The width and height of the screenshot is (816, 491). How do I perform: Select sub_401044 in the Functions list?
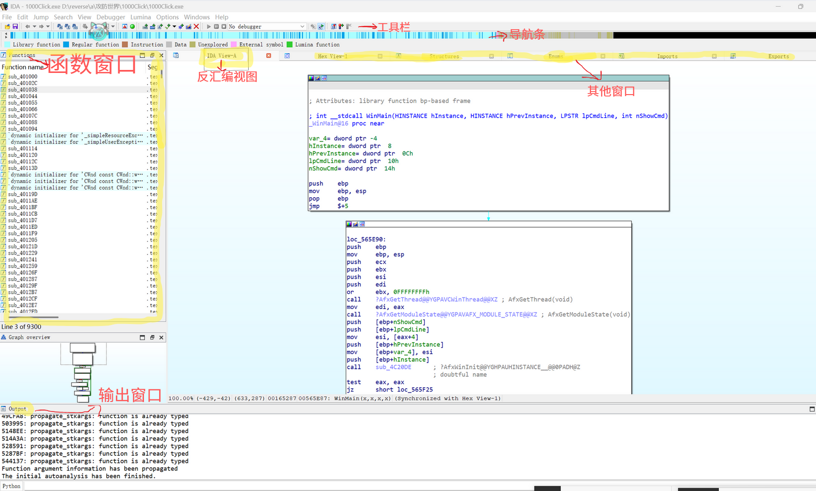tap(23, 96)
